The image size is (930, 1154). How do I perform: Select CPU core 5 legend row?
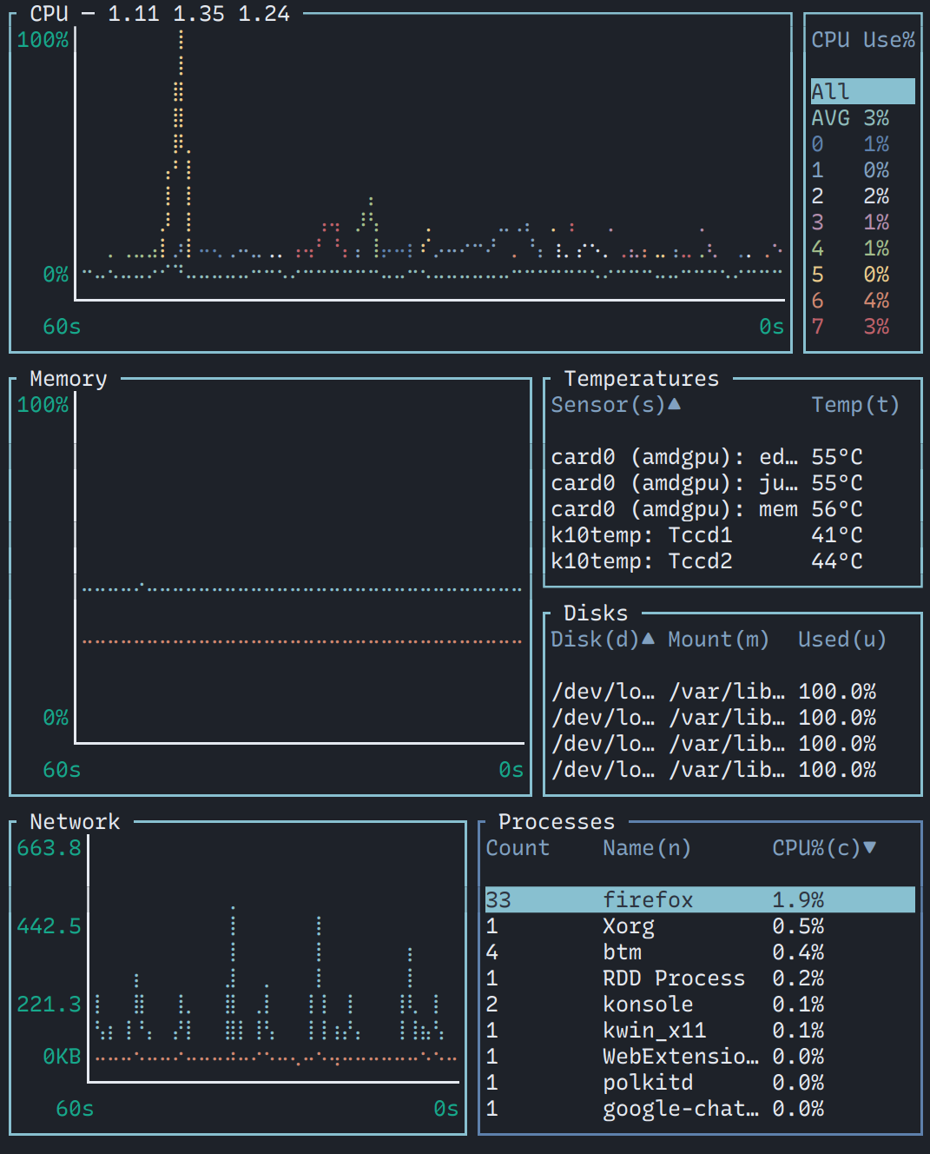tap(862, 274)
